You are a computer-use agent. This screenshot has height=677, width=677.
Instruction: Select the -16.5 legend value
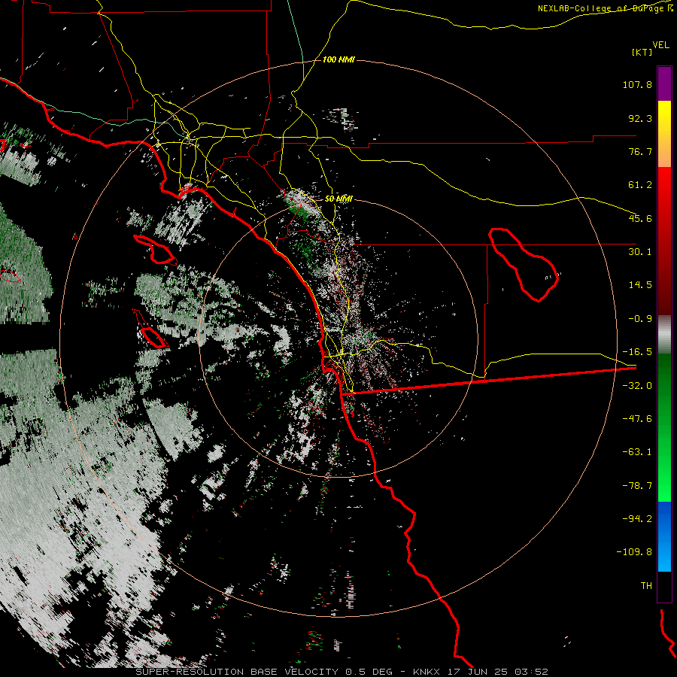pos(637,352)
